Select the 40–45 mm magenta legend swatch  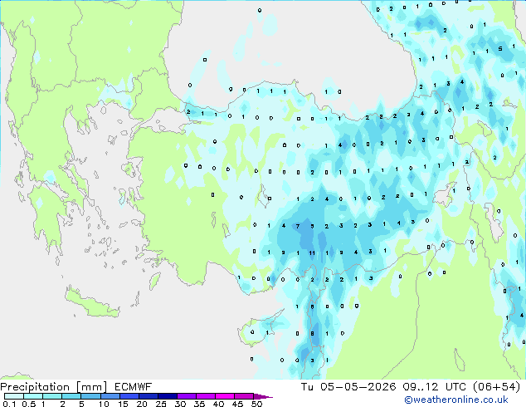point(225,396)
